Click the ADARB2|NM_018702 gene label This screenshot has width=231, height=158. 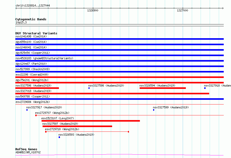(x=28, y=152)
